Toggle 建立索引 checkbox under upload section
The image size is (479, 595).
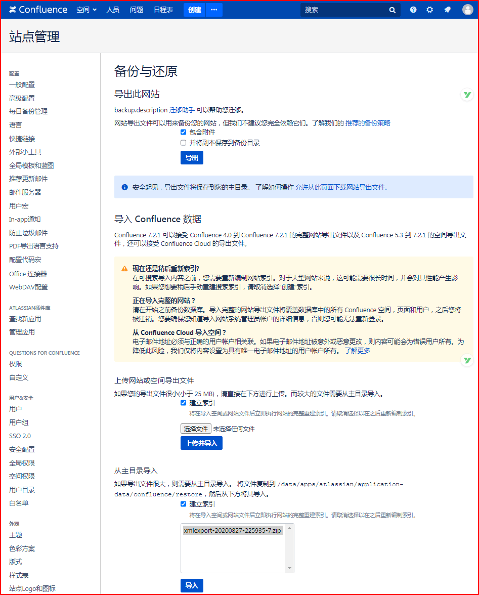[x=183, y=403]
